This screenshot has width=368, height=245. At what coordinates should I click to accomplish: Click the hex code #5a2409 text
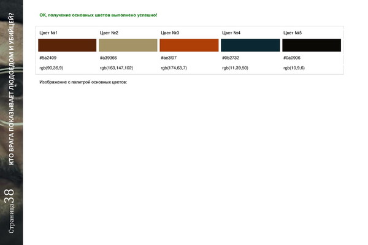[48, 58]
